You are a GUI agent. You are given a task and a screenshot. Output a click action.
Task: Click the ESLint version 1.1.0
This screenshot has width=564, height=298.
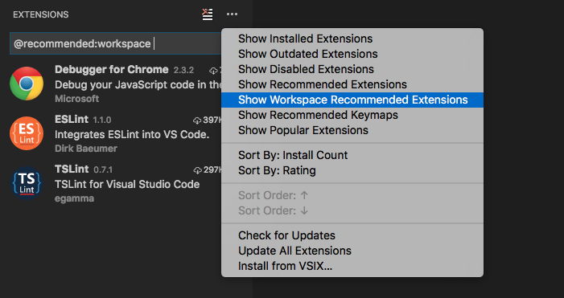[x=102, y=120]
